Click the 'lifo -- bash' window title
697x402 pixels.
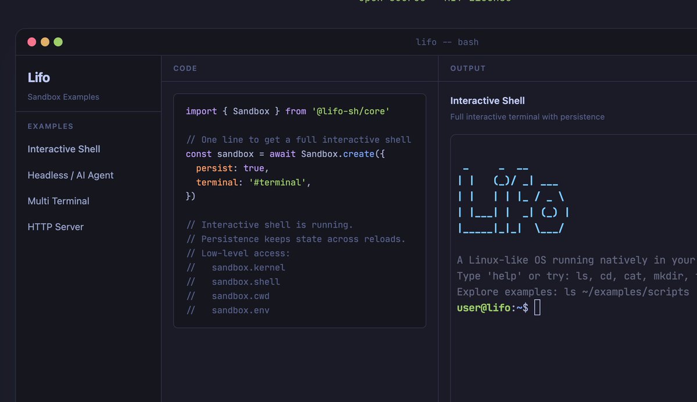pos(446,42)
